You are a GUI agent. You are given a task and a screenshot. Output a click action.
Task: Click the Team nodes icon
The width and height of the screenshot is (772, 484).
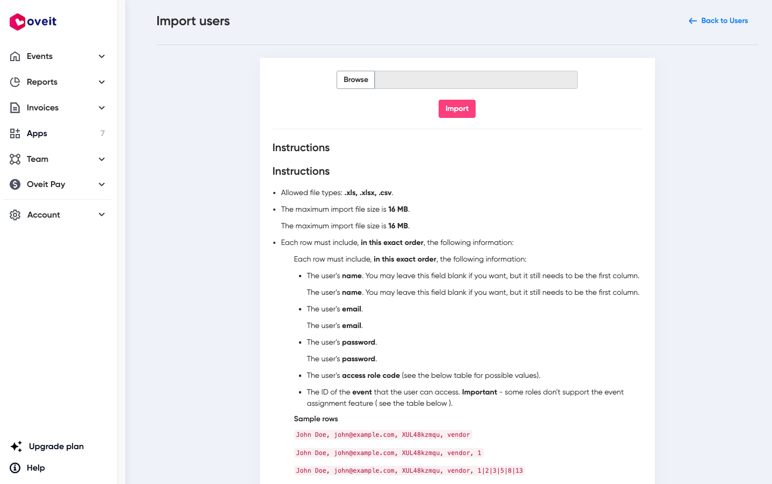coord(15,159)
